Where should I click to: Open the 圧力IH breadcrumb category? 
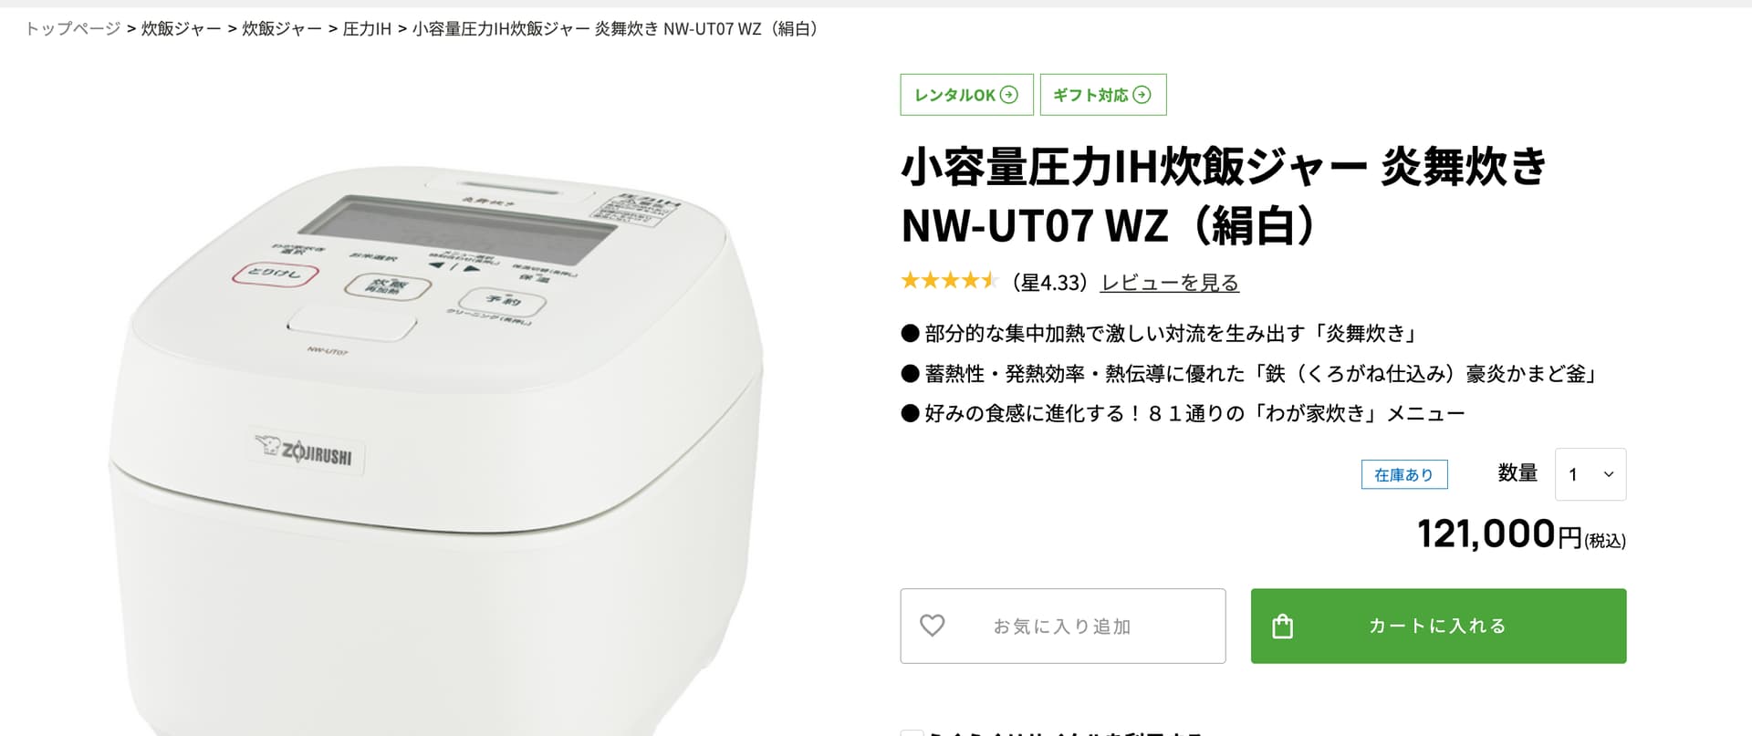367,29
